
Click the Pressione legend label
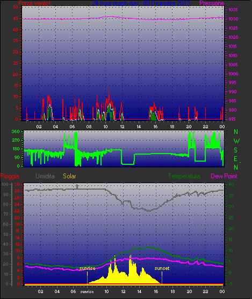(x=212, y=3)
